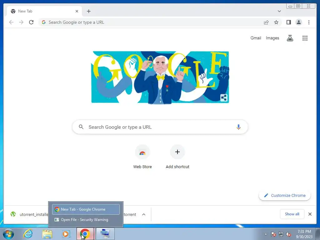
Task: Open the utorrent_installer download item
Action: coord(30,214)
